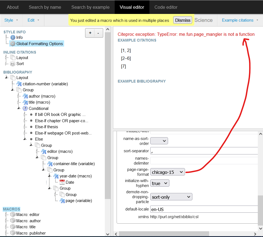Image resolution: width=263 pixels, height=237 pixels.
Task: Select the Global Formatting Options gear icon
Action: point(13,43)
